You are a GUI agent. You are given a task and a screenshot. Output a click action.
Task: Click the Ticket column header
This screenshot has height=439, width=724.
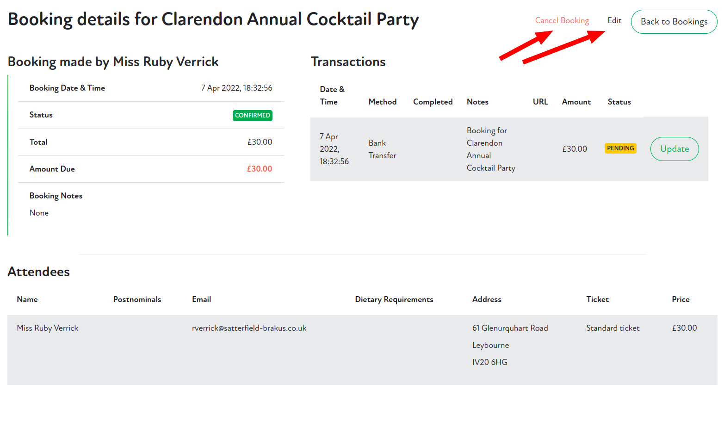coord(597,299)
